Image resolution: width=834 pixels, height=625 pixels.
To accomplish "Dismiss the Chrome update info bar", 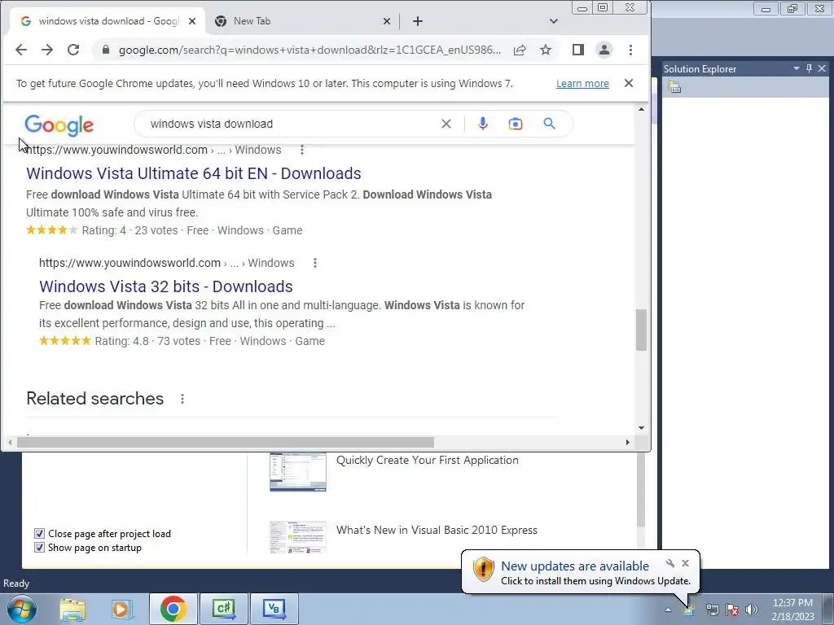I will pyautogui.click(x=629, y=84).
